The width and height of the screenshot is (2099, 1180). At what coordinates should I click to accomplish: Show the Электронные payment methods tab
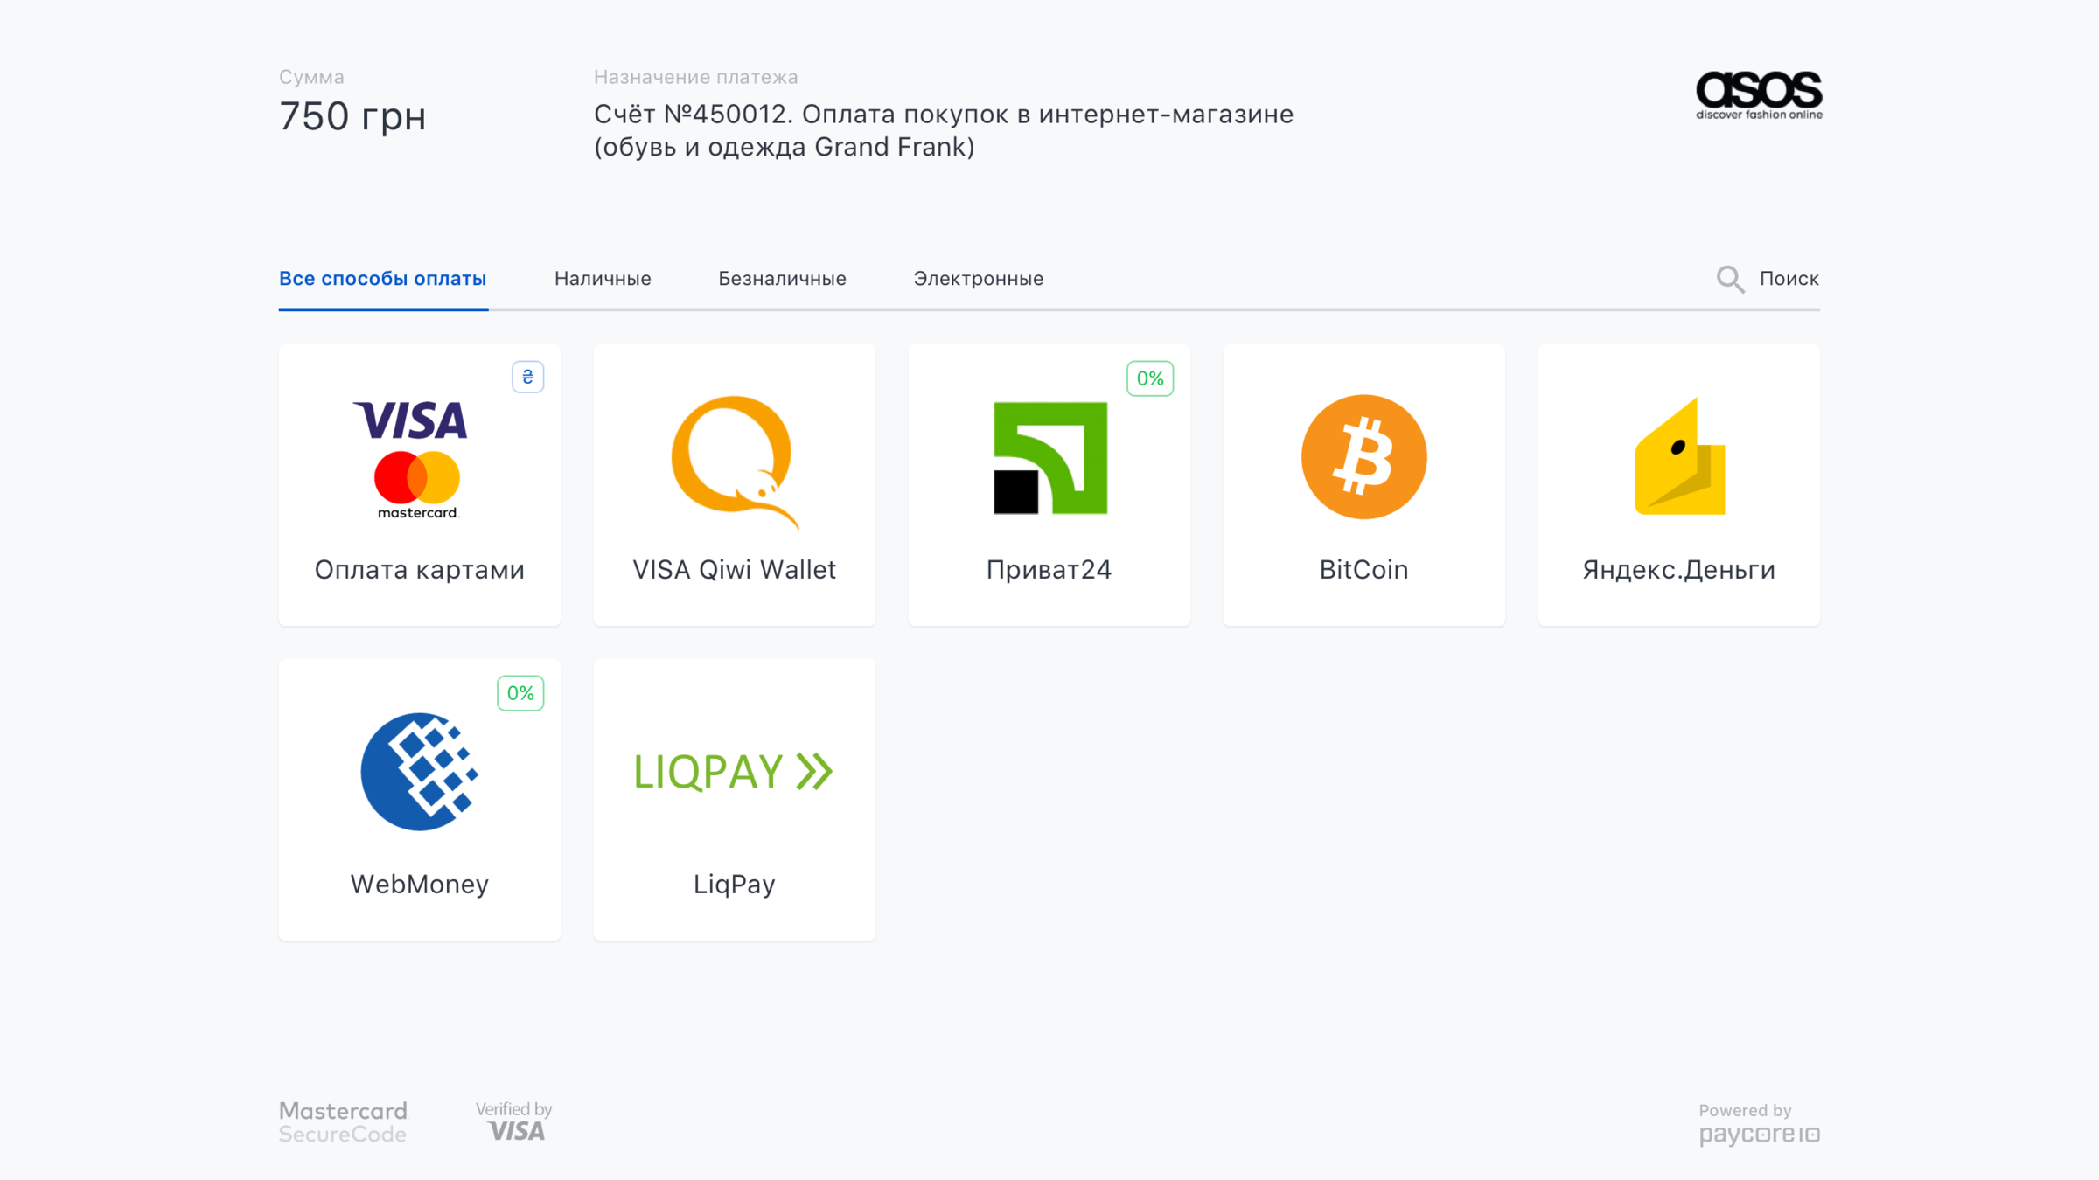tap(978, 279)
